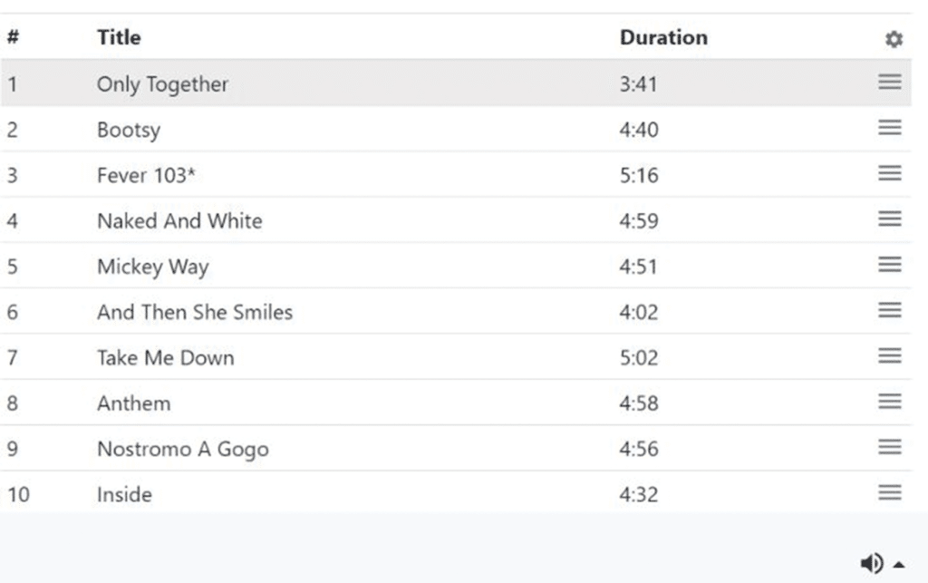Play the track Only Together
The width and height of the screenshot is (928, 583).
[x=162, y=84]
